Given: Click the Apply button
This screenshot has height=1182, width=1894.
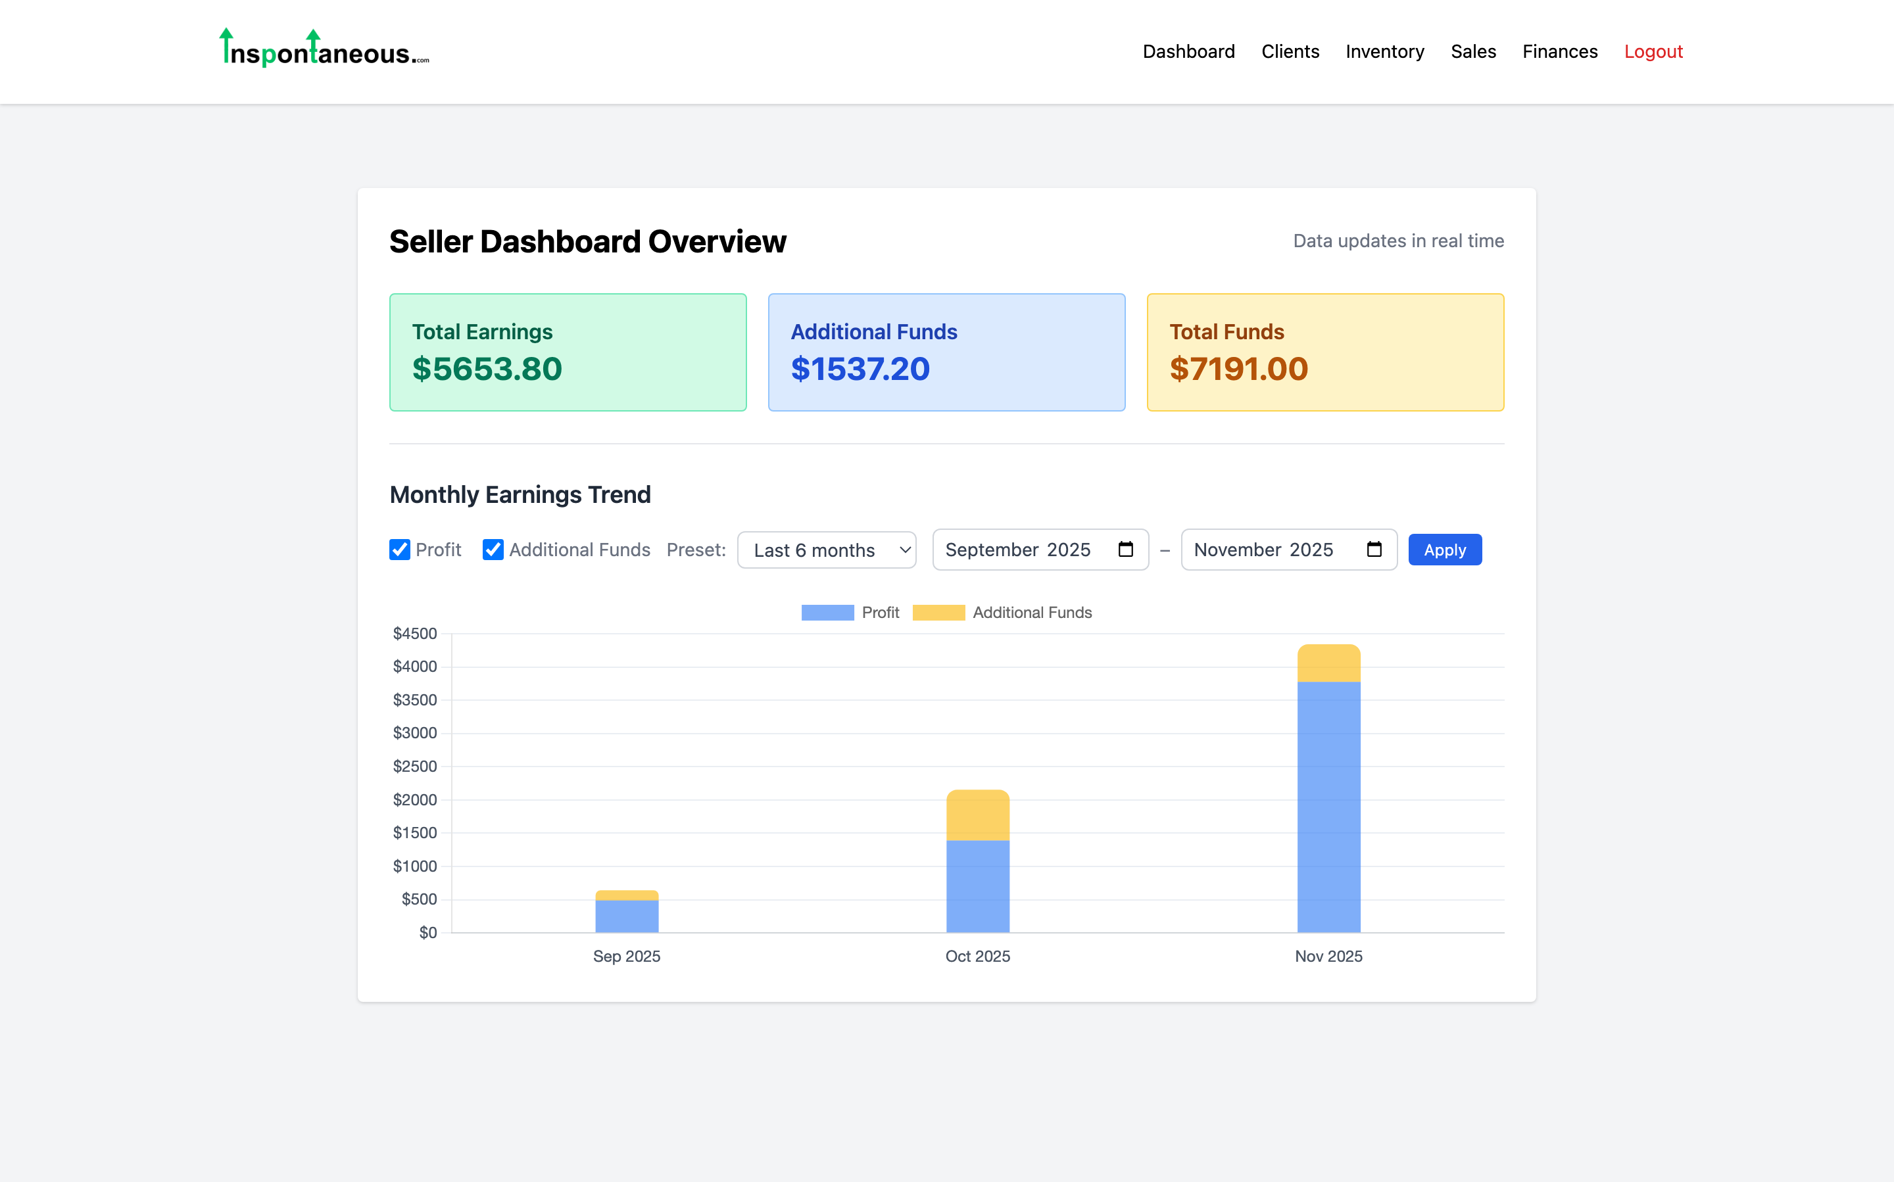Looking at the screenshot, I should (x=1444, y=550).
